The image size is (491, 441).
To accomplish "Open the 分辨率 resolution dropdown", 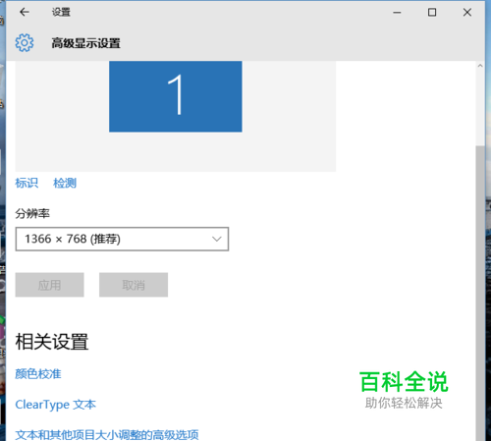I will [x=122, y=239].
